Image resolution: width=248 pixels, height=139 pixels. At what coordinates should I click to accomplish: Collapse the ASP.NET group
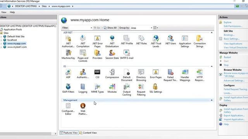[212, 32]
